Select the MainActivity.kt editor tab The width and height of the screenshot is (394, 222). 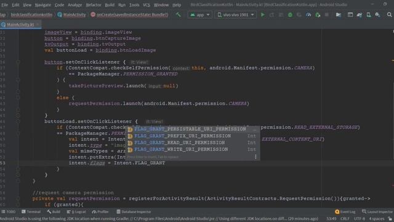point(20,25)
